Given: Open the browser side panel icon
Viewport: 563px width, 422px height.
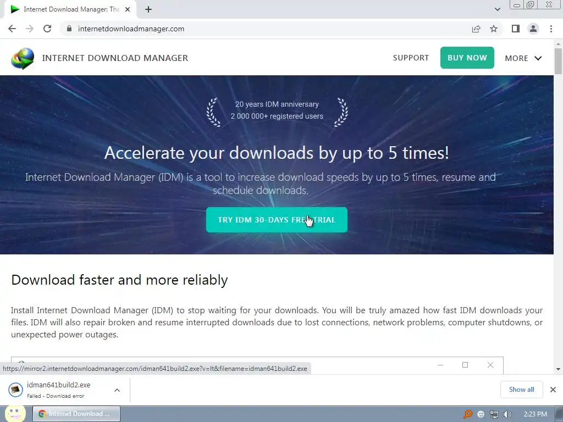Looking at the screenshot, I should click(x=516, y=29).
